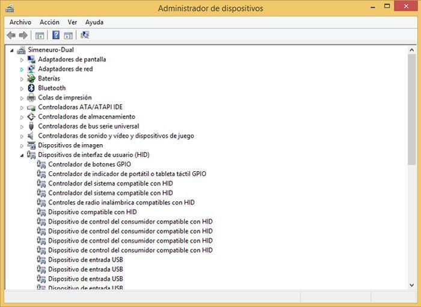The width and height of the screenshot is (421, 307).
Task: Select Simeneuro-Dual label
Action: tap(51, 50)
